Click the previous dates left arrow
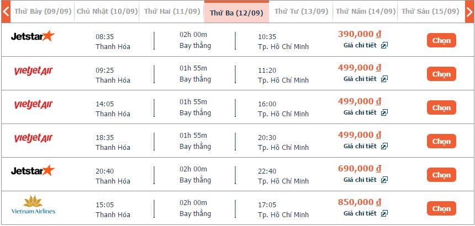Viewport: 475px width, 226px height. (6, 12)
